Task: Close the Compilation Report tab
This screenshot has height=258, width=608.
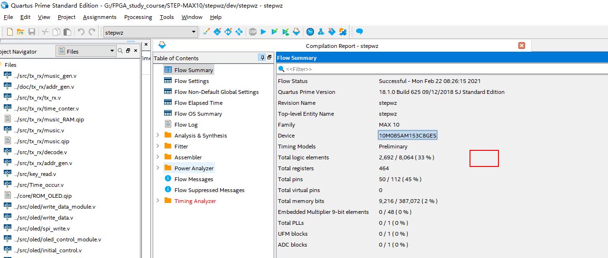Action: click(x=522, y=46)
